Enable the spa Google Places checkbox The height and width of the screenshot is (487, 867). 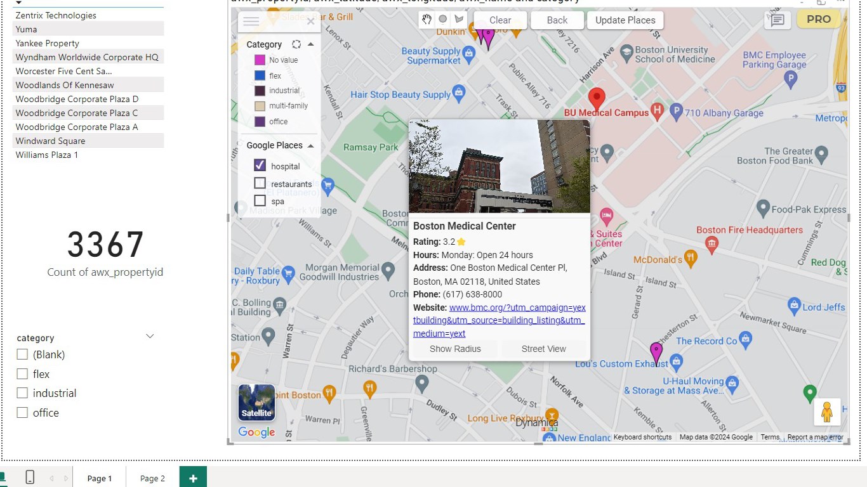(260, 200)
